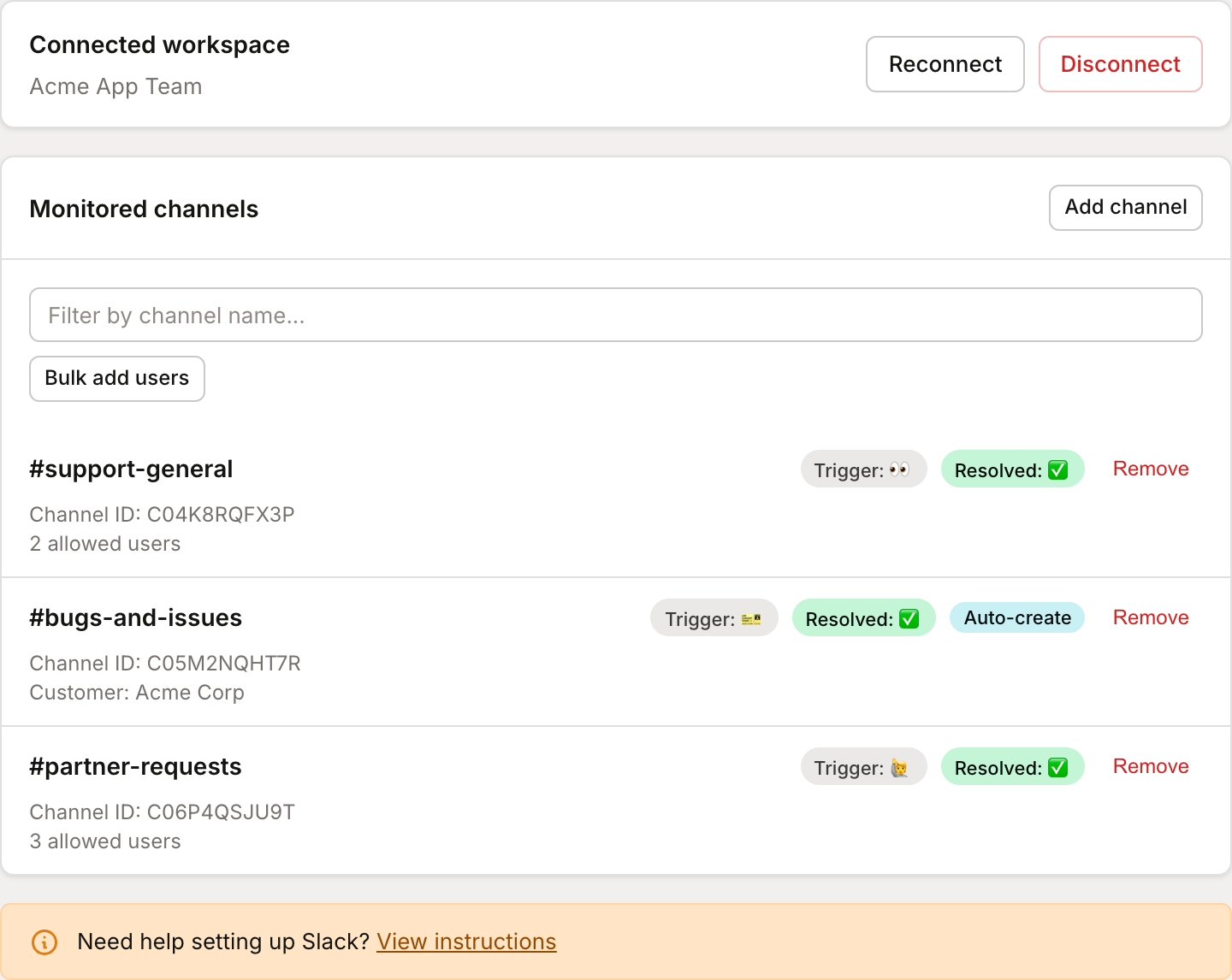Click the orange info icon in help banner
Image resolution: width=1232 pixels, height=980 pixels.
44,942
